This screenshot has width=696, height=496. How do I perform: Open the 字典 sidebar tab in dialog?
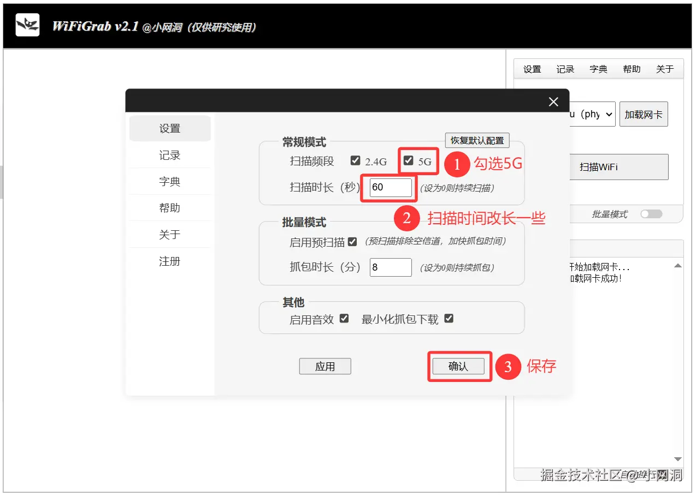point(170,182)
